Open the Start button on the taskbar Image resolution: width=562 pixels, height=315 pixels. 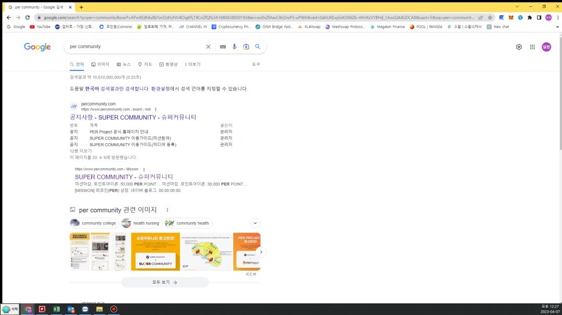(10, 309)
